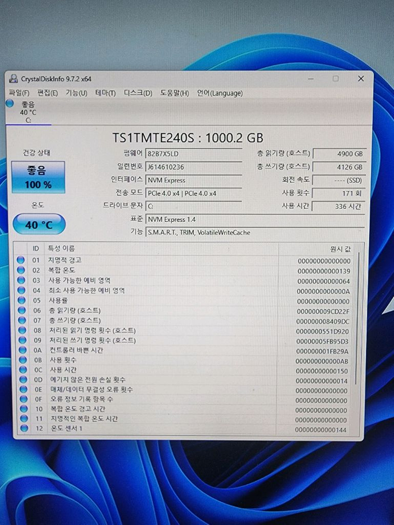Open the 파일(F) menu

19,93
